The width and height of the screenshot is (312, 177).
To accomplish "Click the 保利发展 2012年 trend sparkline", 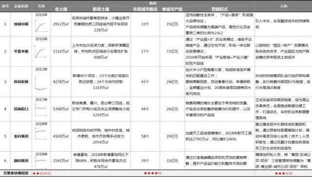I will [x=41, y=83].
